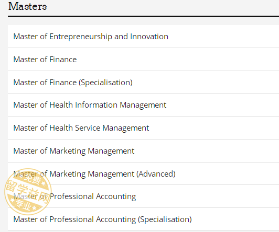Click the blank area of Master of Finance row
279x232 pixels.
(x=178, y=60)
